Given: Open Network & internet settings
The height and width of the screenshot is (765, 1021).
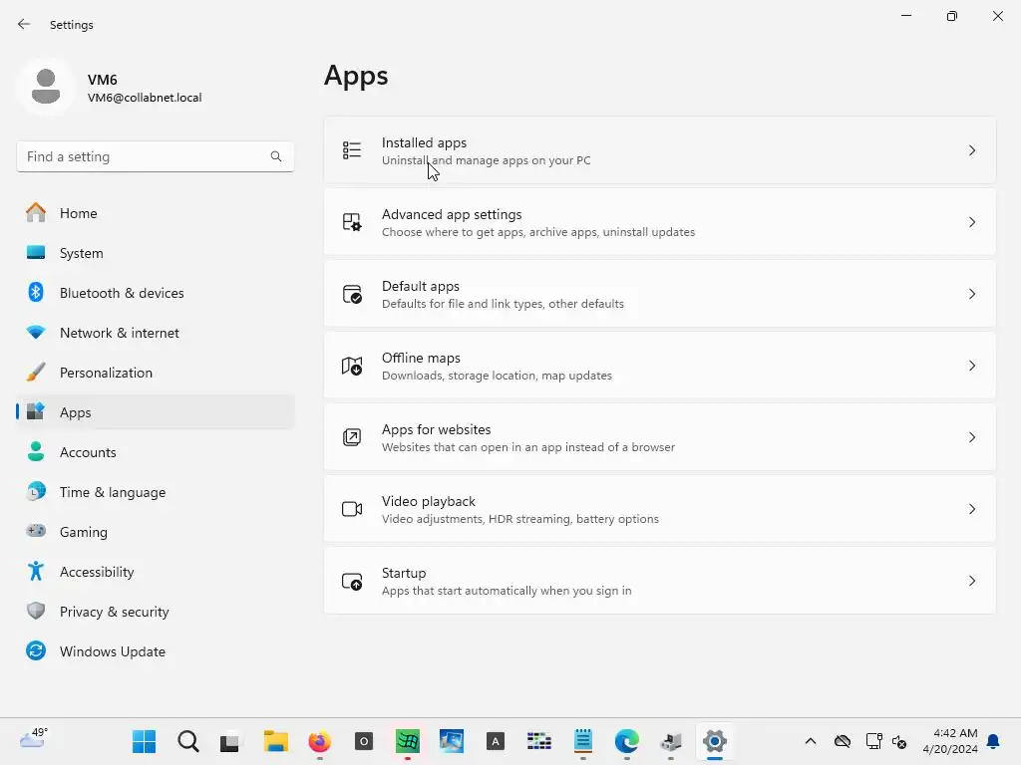Looking at the screenshot, I should point(155,333).
